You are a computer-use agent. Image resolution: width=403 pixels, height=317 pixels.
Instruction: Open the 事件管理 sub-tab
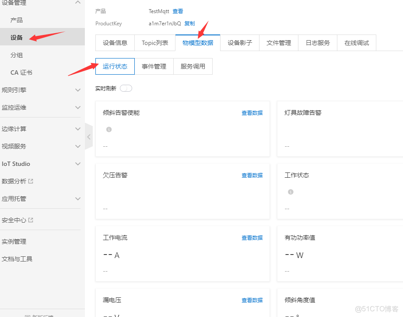tap(154, 66)
